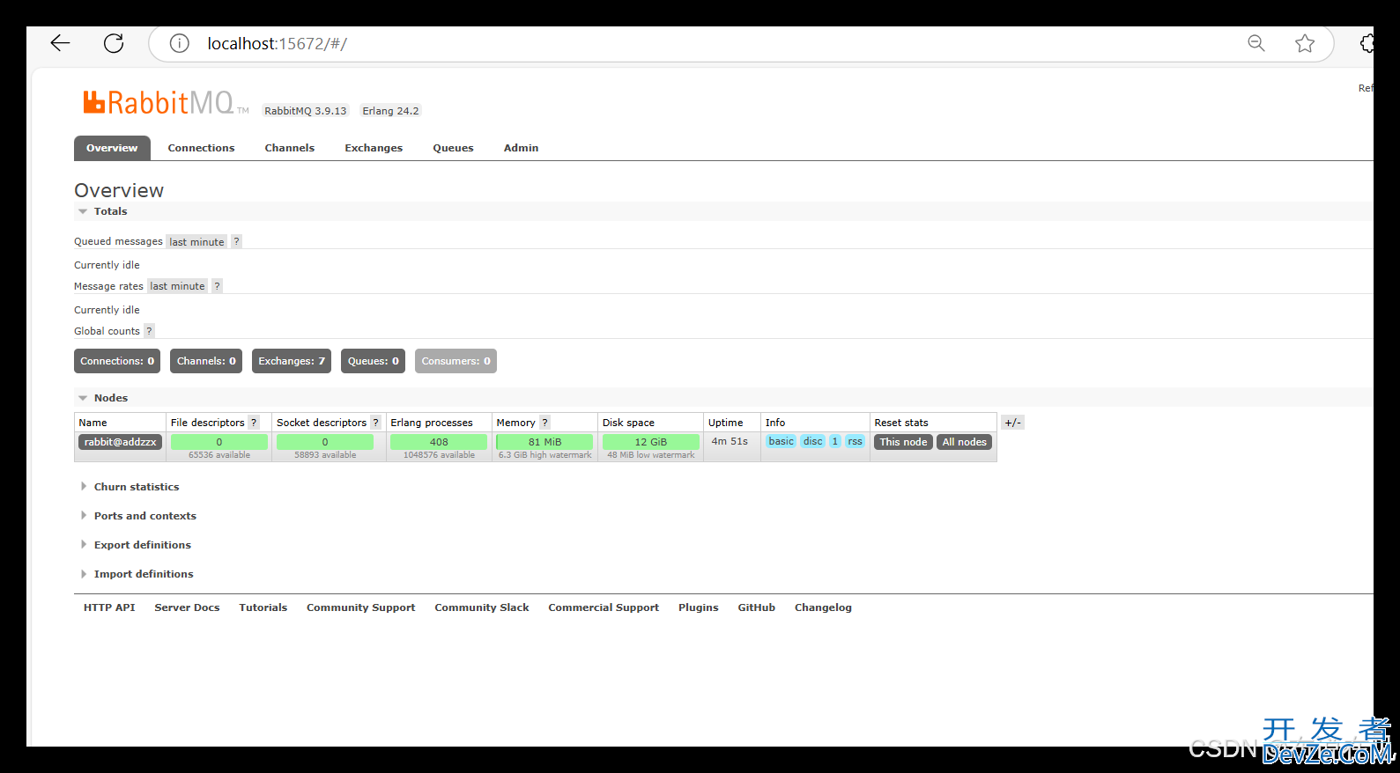Click the Memory 81 MiB usage bar
Image resolution: width=1400 pixels, height=773 pixels.
click(544, 442)
